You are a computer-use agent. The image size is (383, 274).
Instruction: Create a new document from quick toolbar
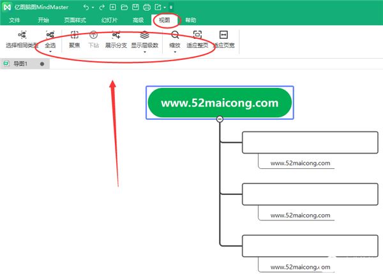pyautogui.click(x=112, y=7)
